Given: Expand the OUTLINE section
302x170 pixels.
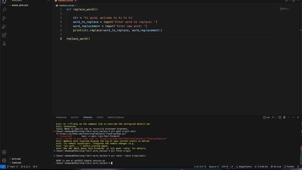Looking at the screenshot, I should (x=16, y=159).
